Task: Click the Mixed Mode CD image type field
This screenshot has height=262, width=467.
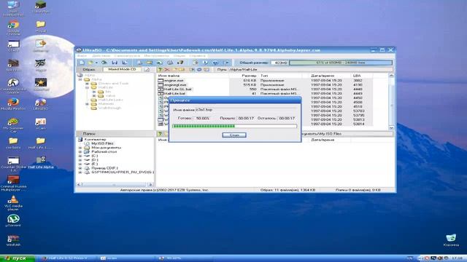Action: pos(122,70)
